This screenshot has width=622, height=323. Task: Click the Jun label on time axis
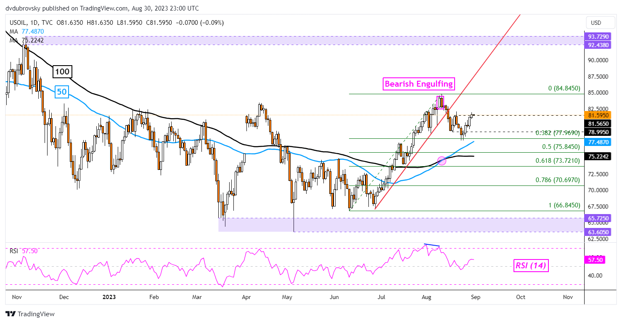coord(334,297)
